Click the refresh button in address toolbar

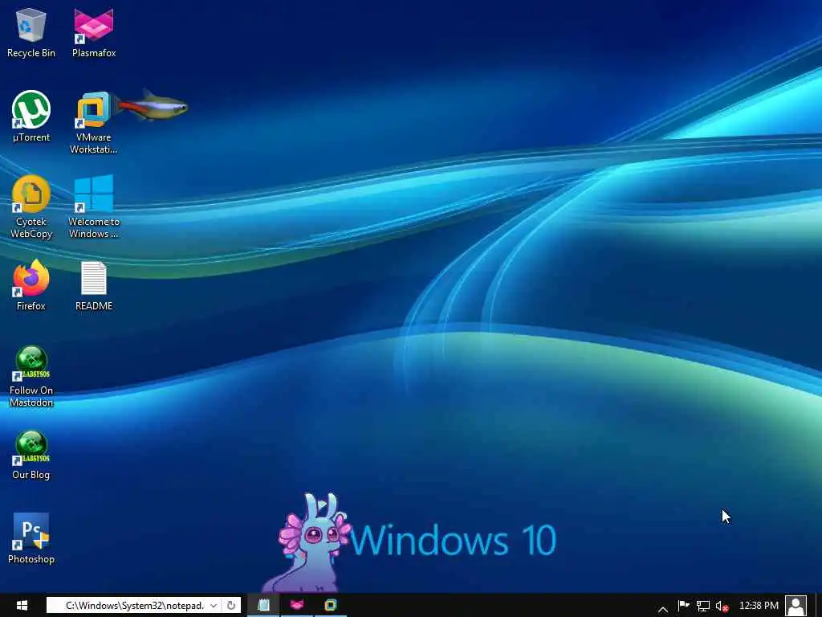[230, 606]
